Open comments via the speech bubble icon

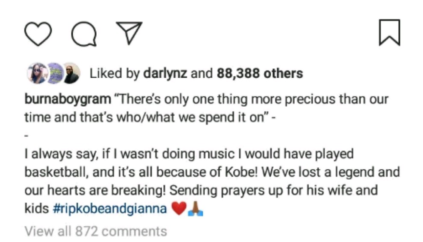pos(84,33)
